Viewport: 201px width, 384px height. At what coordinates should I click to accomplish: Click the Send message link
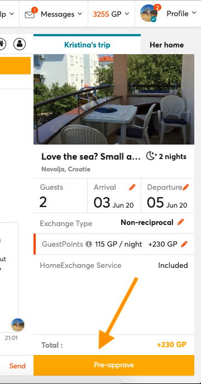[x=17, y=366]
